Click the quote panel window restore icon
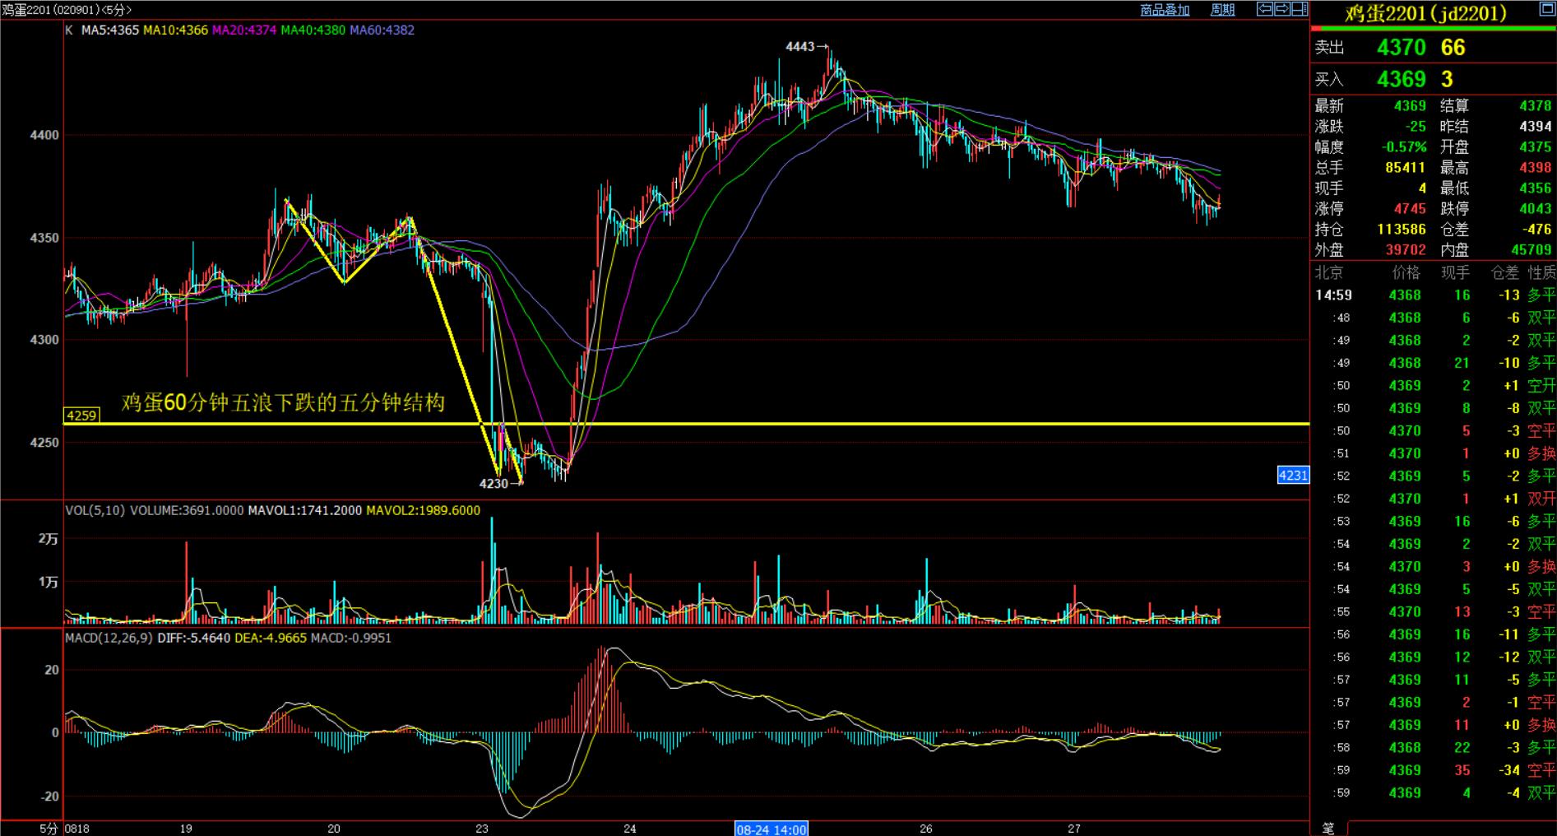Screen dimensions: 1557x836 pyautogui.click(x=1545, y=10)
